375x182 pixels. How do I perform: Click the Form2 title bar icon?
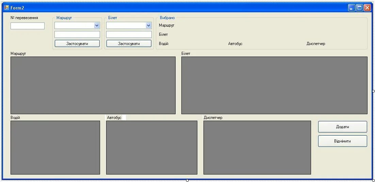click(6, 8)
